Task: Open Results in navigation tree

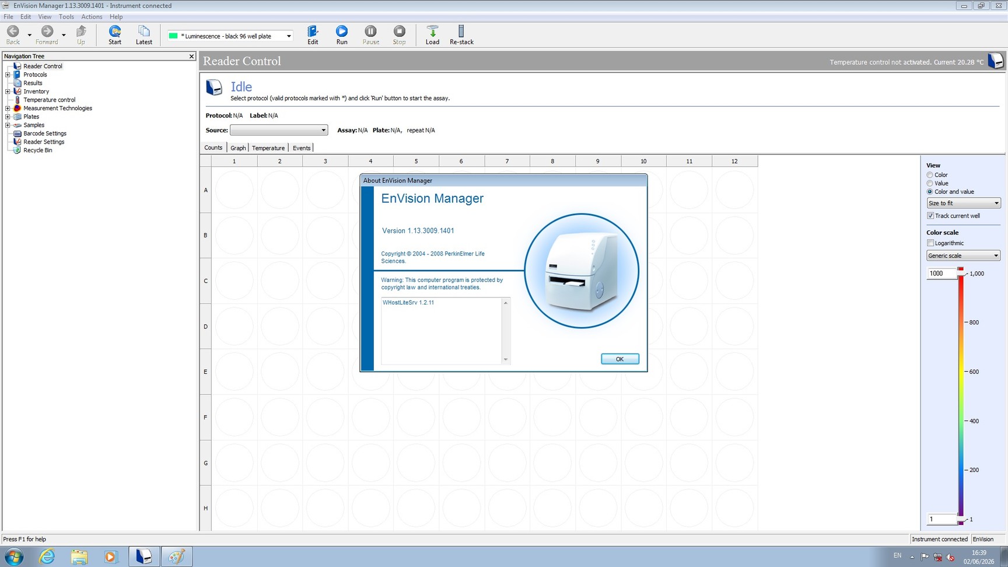Action: tap(33, 83)
